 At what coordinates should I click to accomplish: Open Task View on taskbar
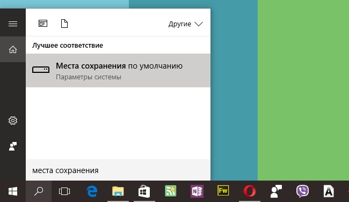(64, 191)
